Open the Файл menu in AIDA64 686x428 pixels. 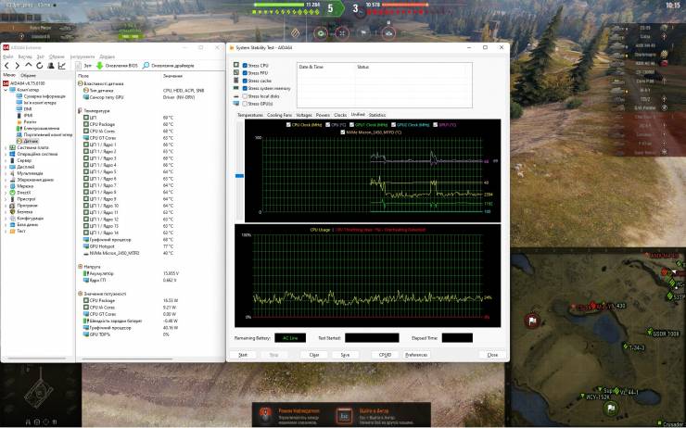coord(7,57)
